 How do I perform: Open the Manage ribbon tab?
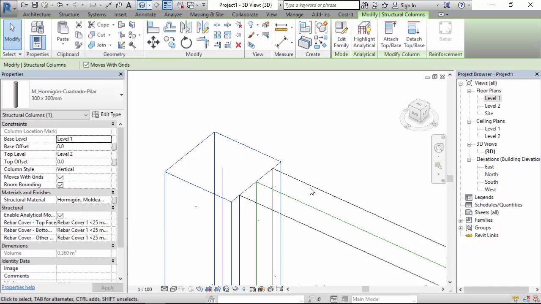pos(294,14)
